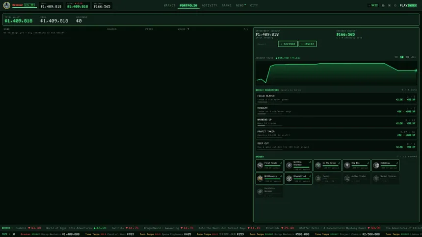Screen dimensions: 422x237
Task: Set chart range to 1M
Action: click(401, 57)
